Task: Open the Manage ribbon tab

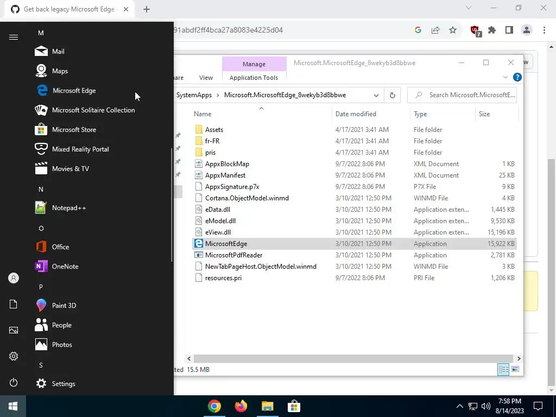Action: pyautogui.click(x=254, y=64)
